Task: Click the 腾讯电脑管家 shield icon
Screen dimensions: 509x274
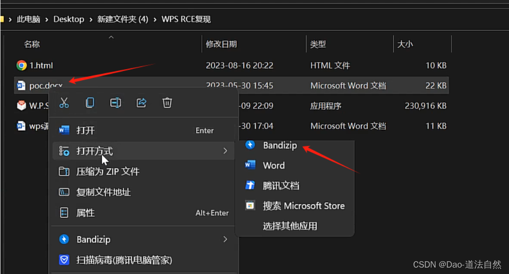Action: click(64, 260)
